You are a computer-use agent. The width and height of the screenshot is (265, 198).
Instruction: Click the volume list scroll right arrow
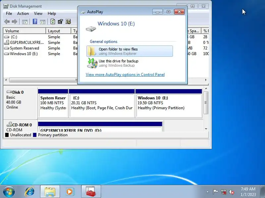(x=206, y=80)
